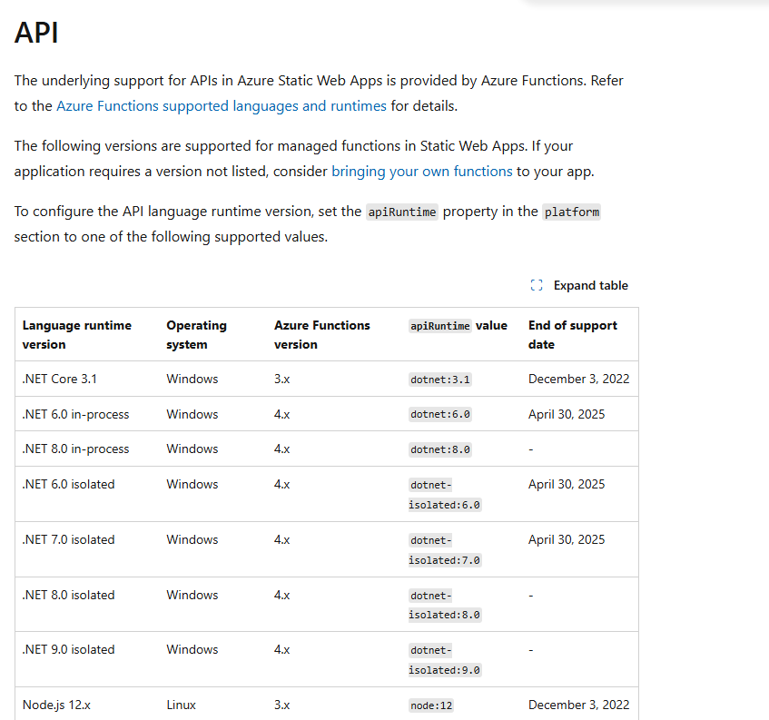Select the '.NET 8.0 in-process' cell
The width and height of the screenshot is (769, 720).
(76, 449)
